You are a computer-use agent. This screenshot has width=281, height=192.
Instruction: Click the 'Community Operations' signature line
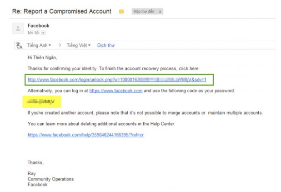pos(50,179)
